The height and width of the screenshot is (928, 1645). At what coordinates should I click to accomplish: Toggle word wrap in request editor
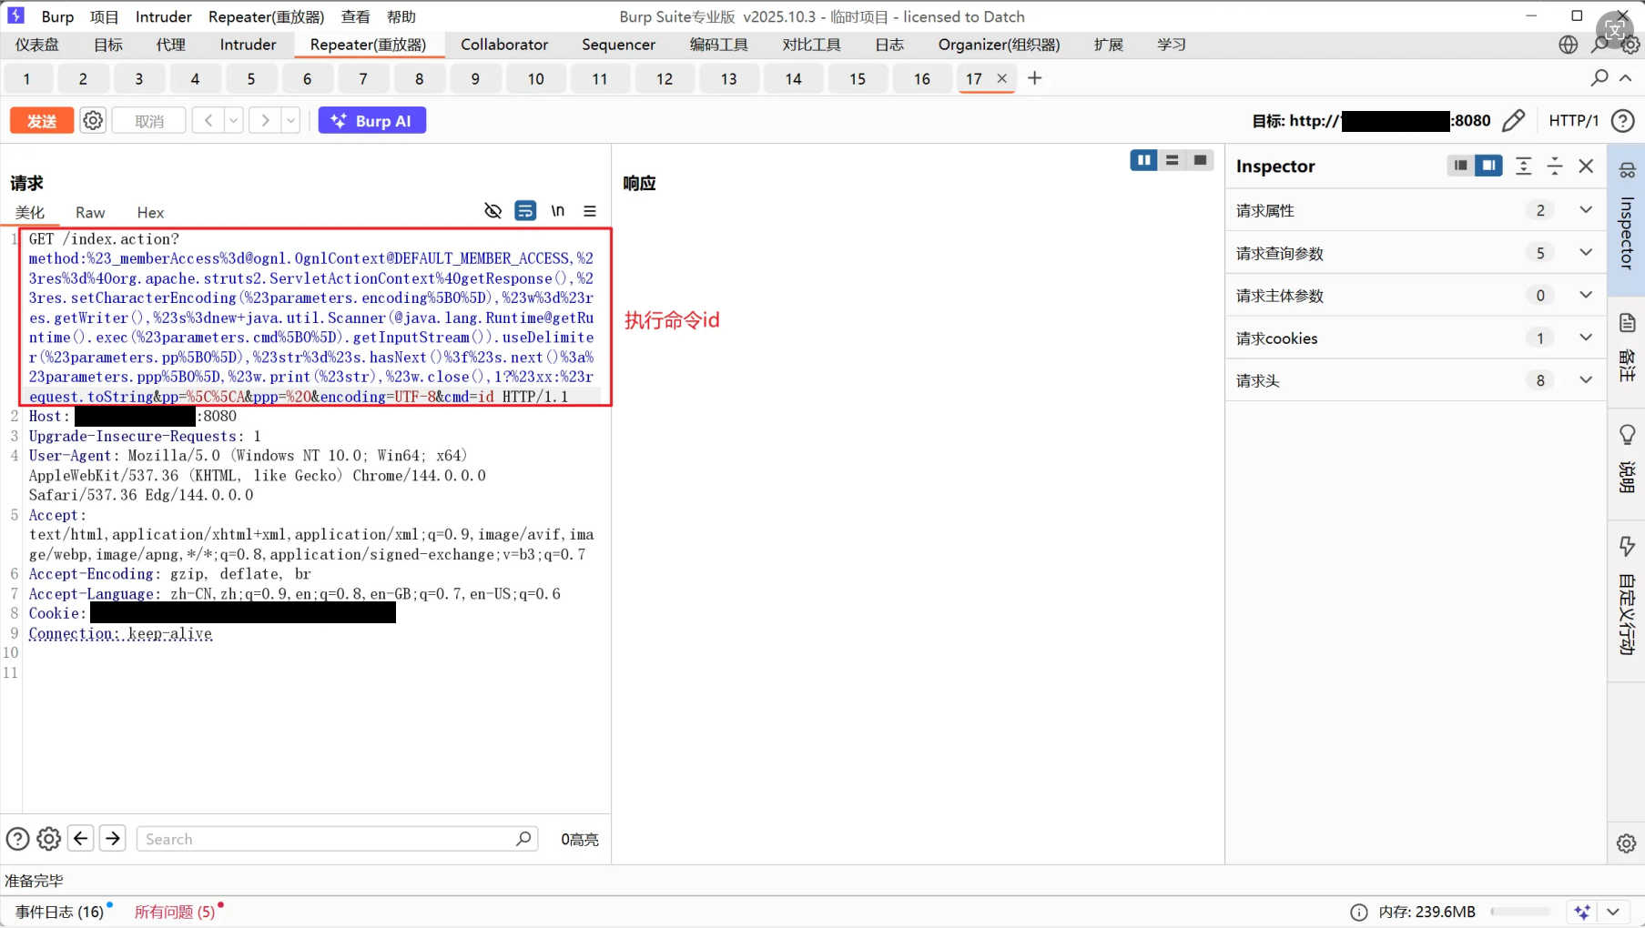tap(525, 211)
